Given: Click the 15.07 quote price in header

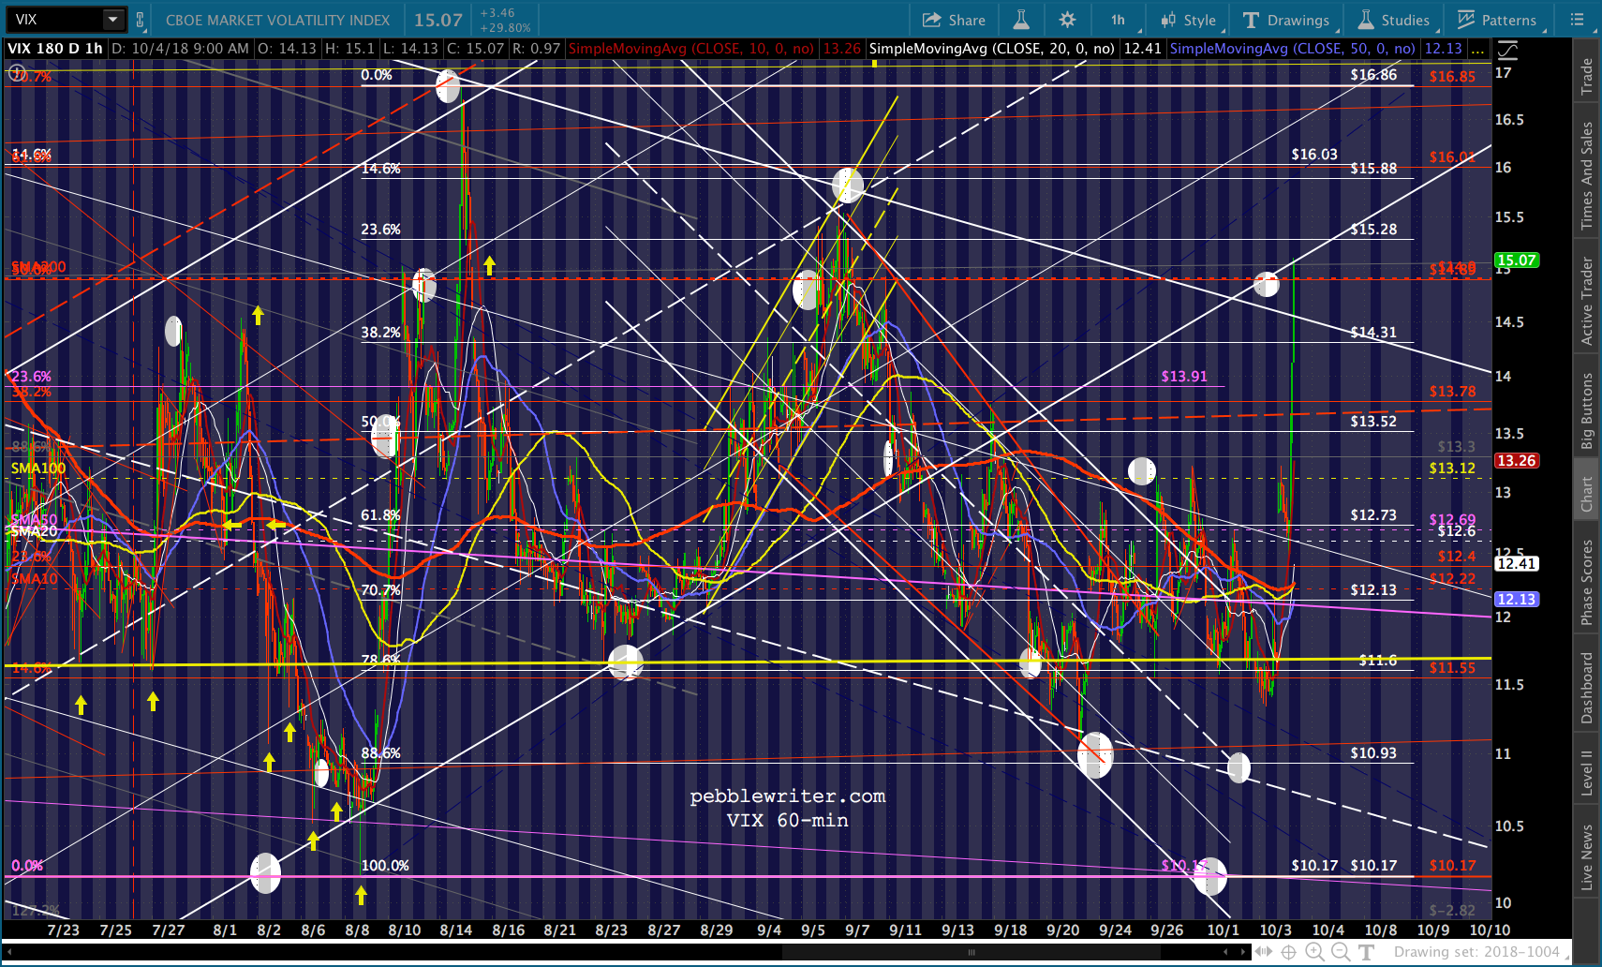Looking at the screenshot, I should [438, 20].
